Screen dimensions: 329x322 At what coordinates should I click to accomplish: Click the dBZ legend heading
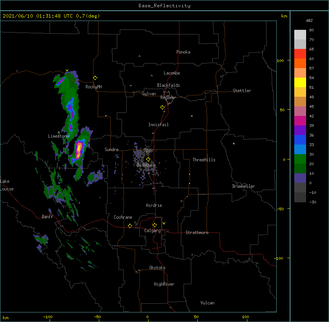pyautogui.click(x=309, y=20)
